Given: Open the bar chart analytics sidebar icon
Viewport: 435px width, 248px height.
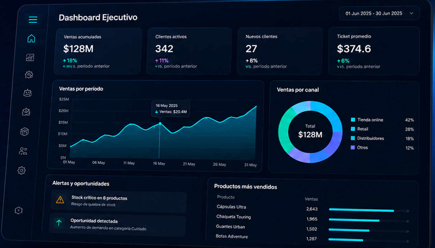Looking at the screenshot, I should (x=30, y=57).
